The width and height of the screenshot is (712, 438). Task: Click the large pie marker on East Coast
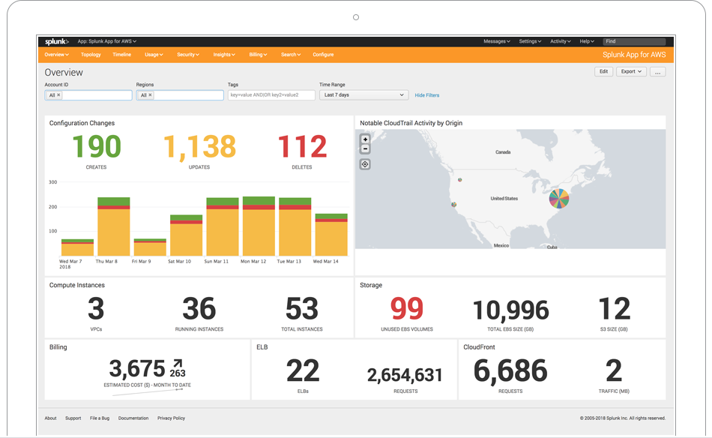tap(559, 199)
